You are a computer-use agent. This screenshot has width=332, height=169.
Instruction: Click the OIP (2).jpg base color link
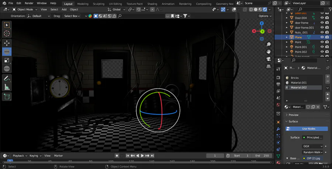tap(312, 158)
